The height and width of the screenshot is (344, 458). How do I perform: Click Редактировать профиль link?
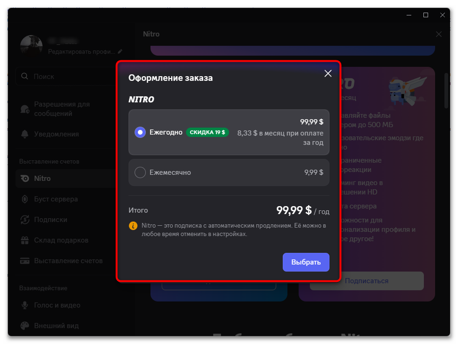click(81, 52)
